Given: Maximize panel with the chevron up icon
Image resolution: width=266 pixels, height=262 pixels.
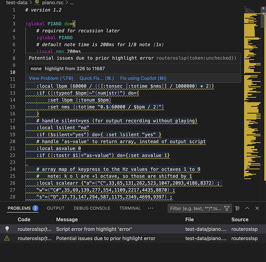Looking at the screenshot, I should [247, 208].
